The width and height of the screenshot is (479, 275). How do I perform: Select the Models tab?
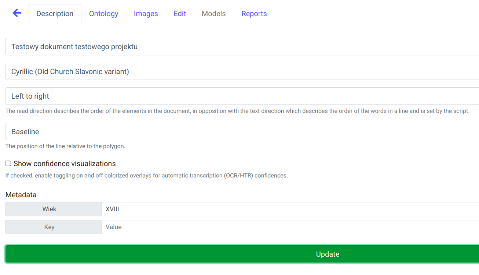coord(213,14)
